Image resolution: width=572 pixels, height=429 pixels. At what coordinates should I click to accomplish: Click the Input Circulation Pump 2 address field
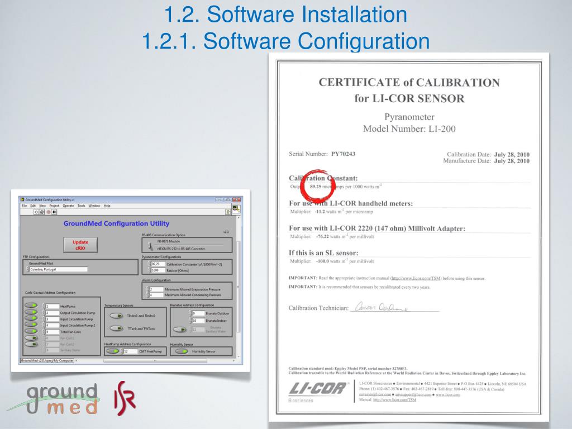[52, 326]
